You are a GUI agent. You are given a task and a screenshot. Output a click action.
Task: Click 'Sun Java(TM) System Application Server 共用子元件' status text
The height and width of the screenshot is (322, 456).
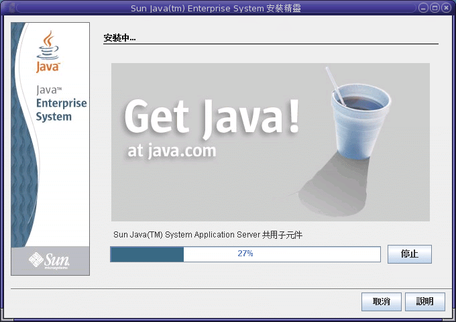point(208,235)
